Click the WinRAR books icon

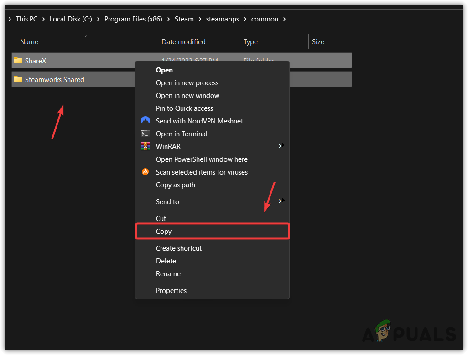point(146,146)
